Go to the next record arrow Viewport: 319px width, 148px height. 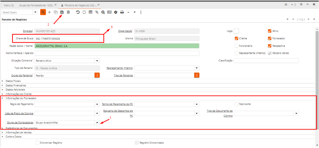[x=308, y=19]
